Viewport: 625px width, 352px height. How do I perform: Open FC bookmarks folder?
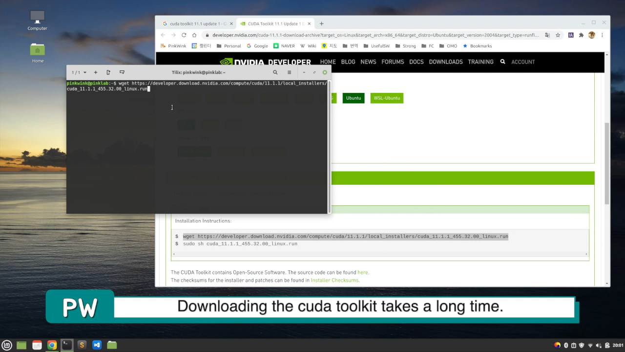coord(427,46)
